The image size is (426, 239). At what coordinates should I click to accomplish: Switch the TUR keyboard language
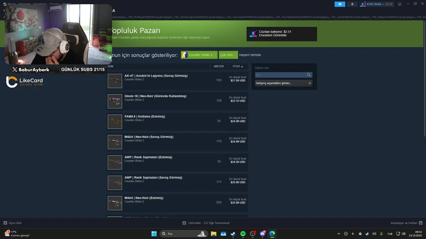click(x=390, y=234)
